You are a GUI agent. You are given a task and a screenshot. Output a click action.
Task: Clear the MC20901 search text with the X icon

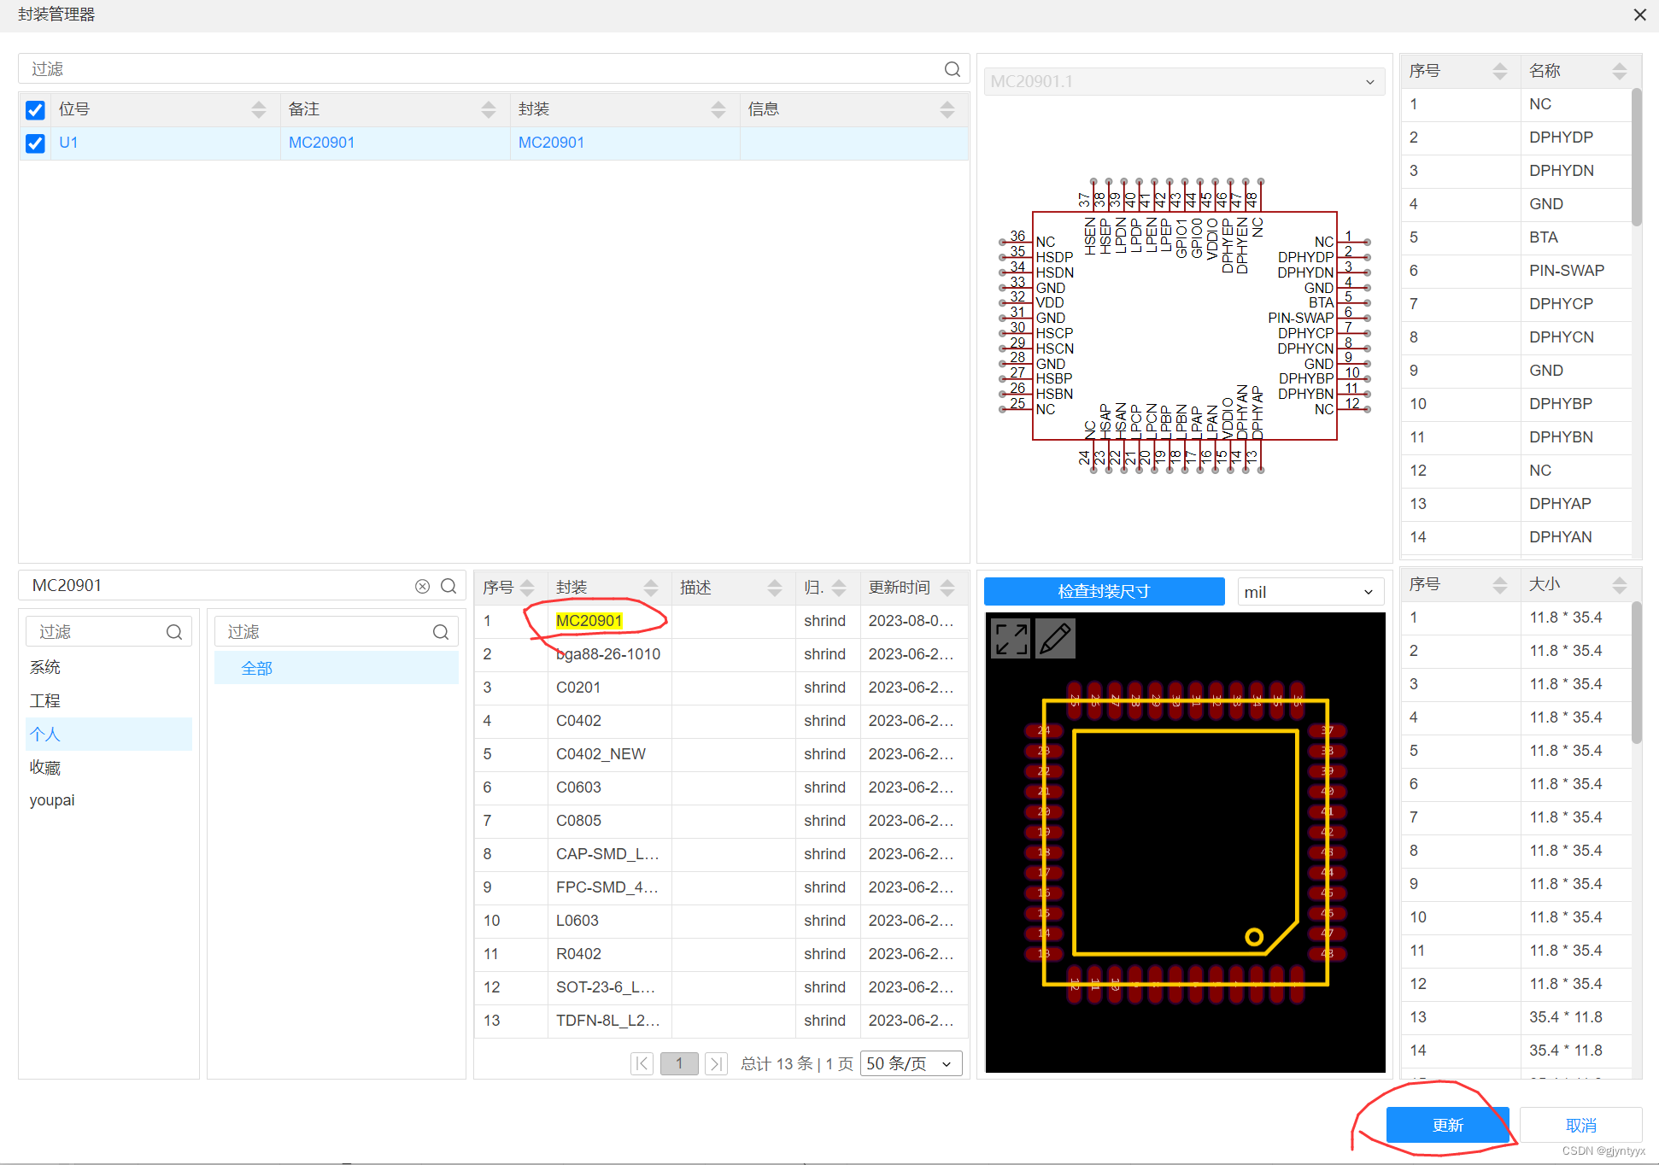point(423,585)
